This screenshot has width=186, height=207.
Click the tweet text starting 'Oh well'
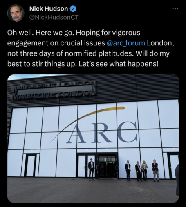click(91, 48)
